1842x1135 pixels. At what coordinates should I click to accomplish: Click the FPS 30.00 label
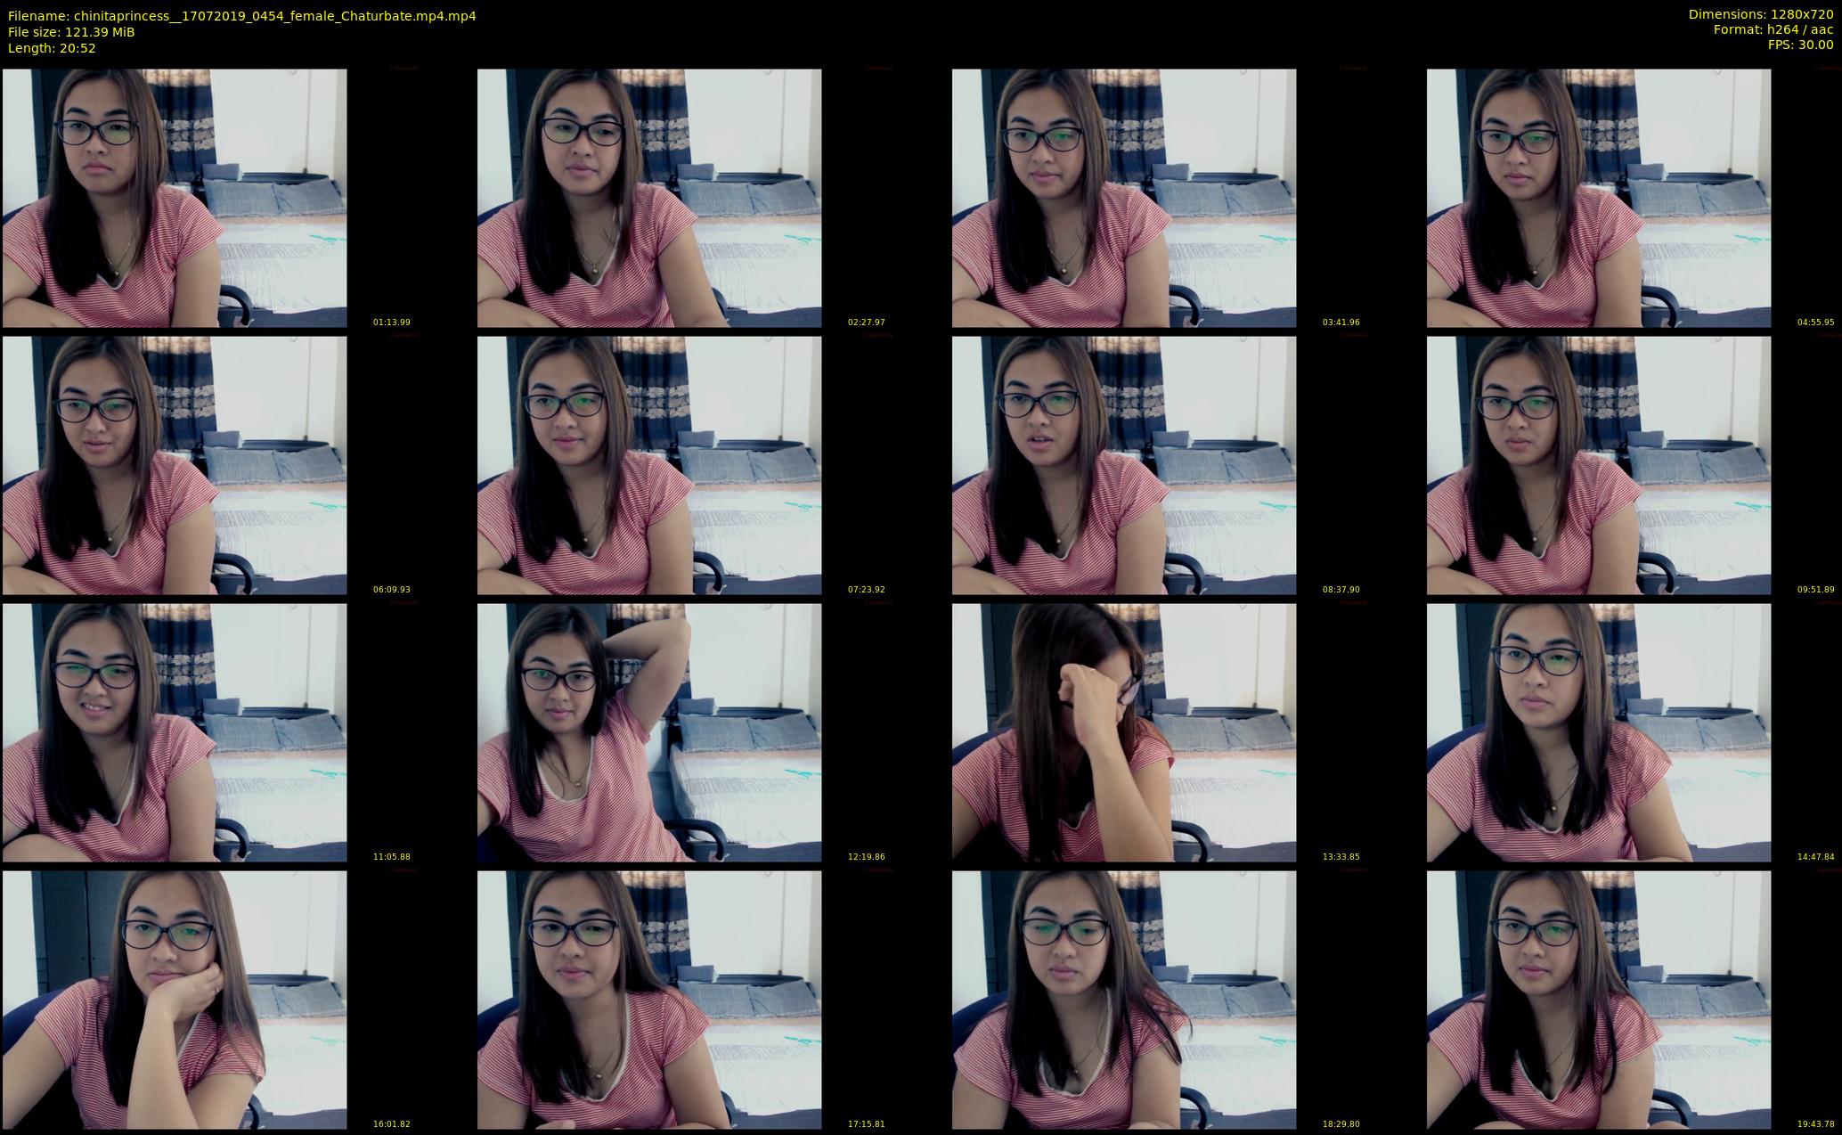point(1799,45)
